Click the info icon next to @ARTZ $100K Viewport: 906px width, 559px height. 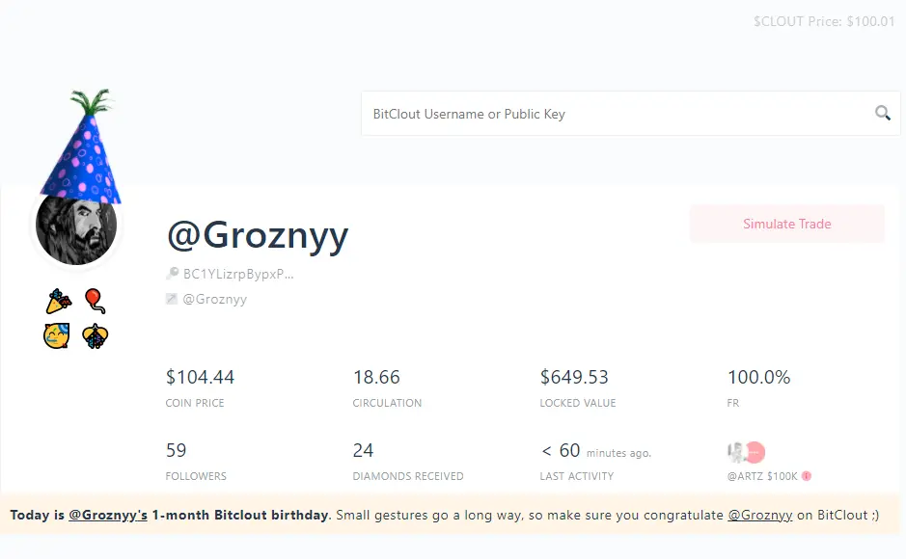click(807, 476)
